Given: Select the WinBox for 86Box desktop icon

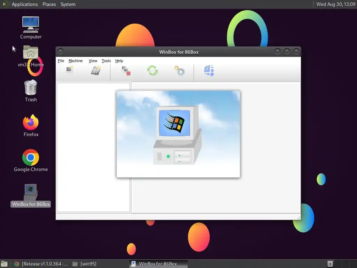Looking at the screenshot, I should point(31,195).
